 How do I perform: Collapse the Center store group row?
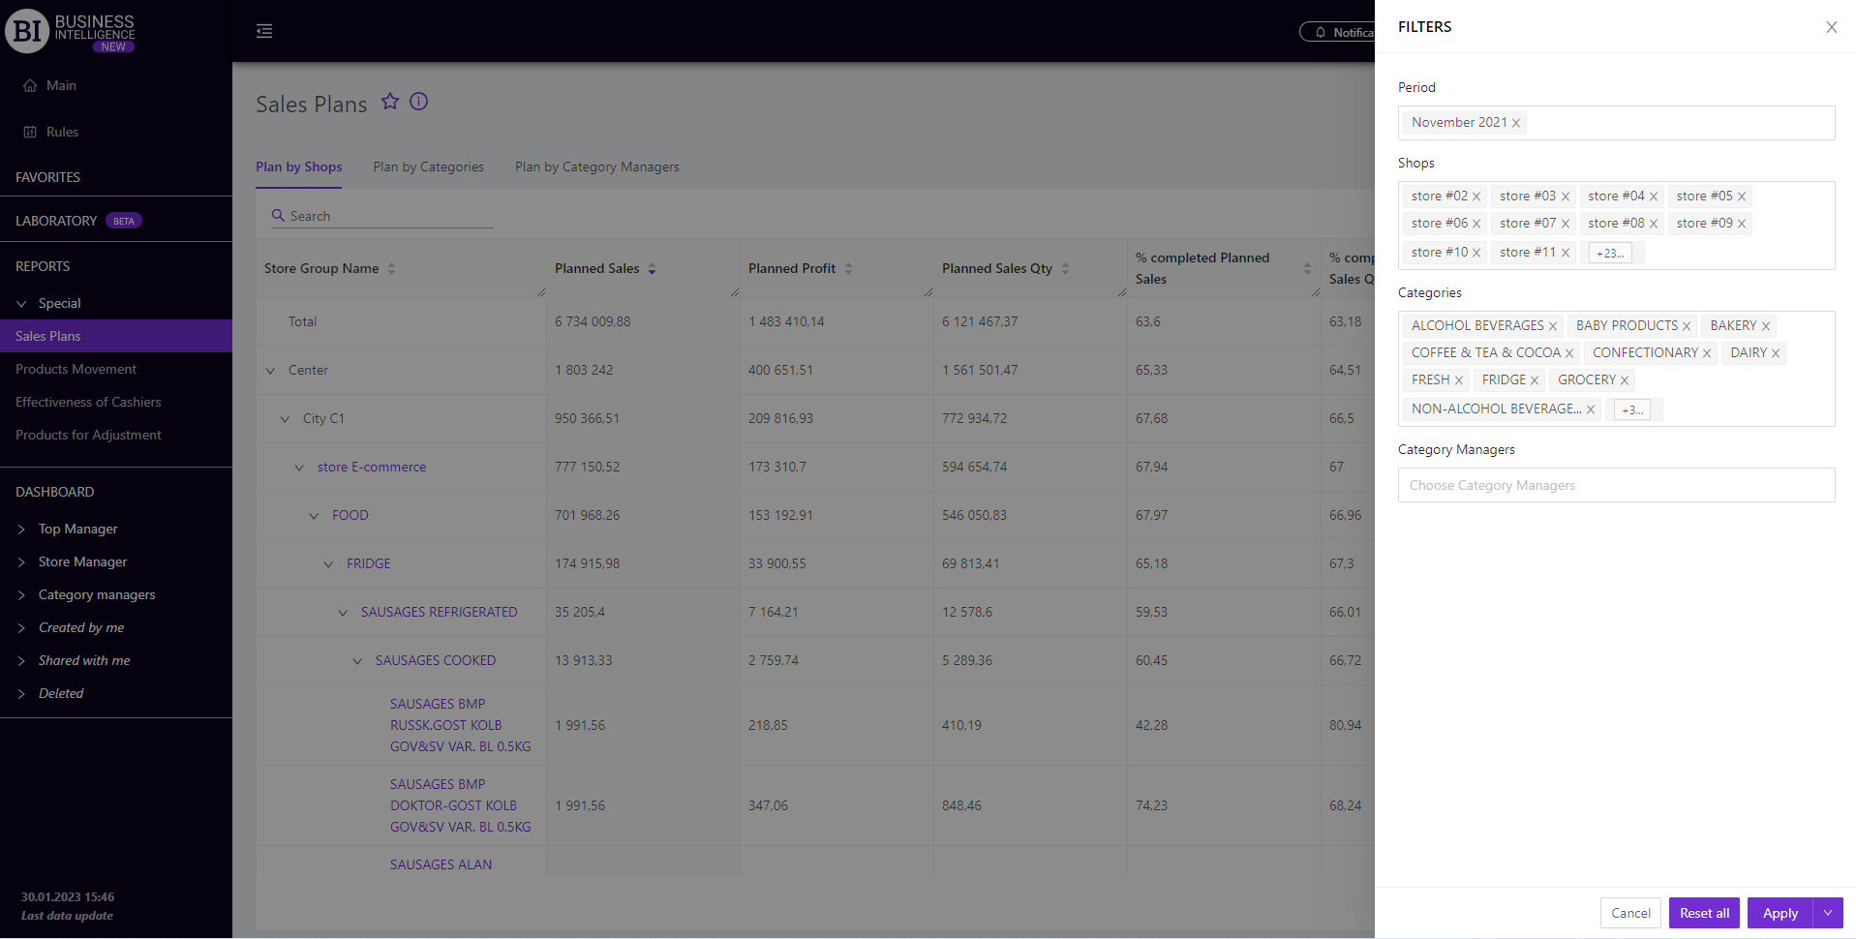(x=271, y=371)
